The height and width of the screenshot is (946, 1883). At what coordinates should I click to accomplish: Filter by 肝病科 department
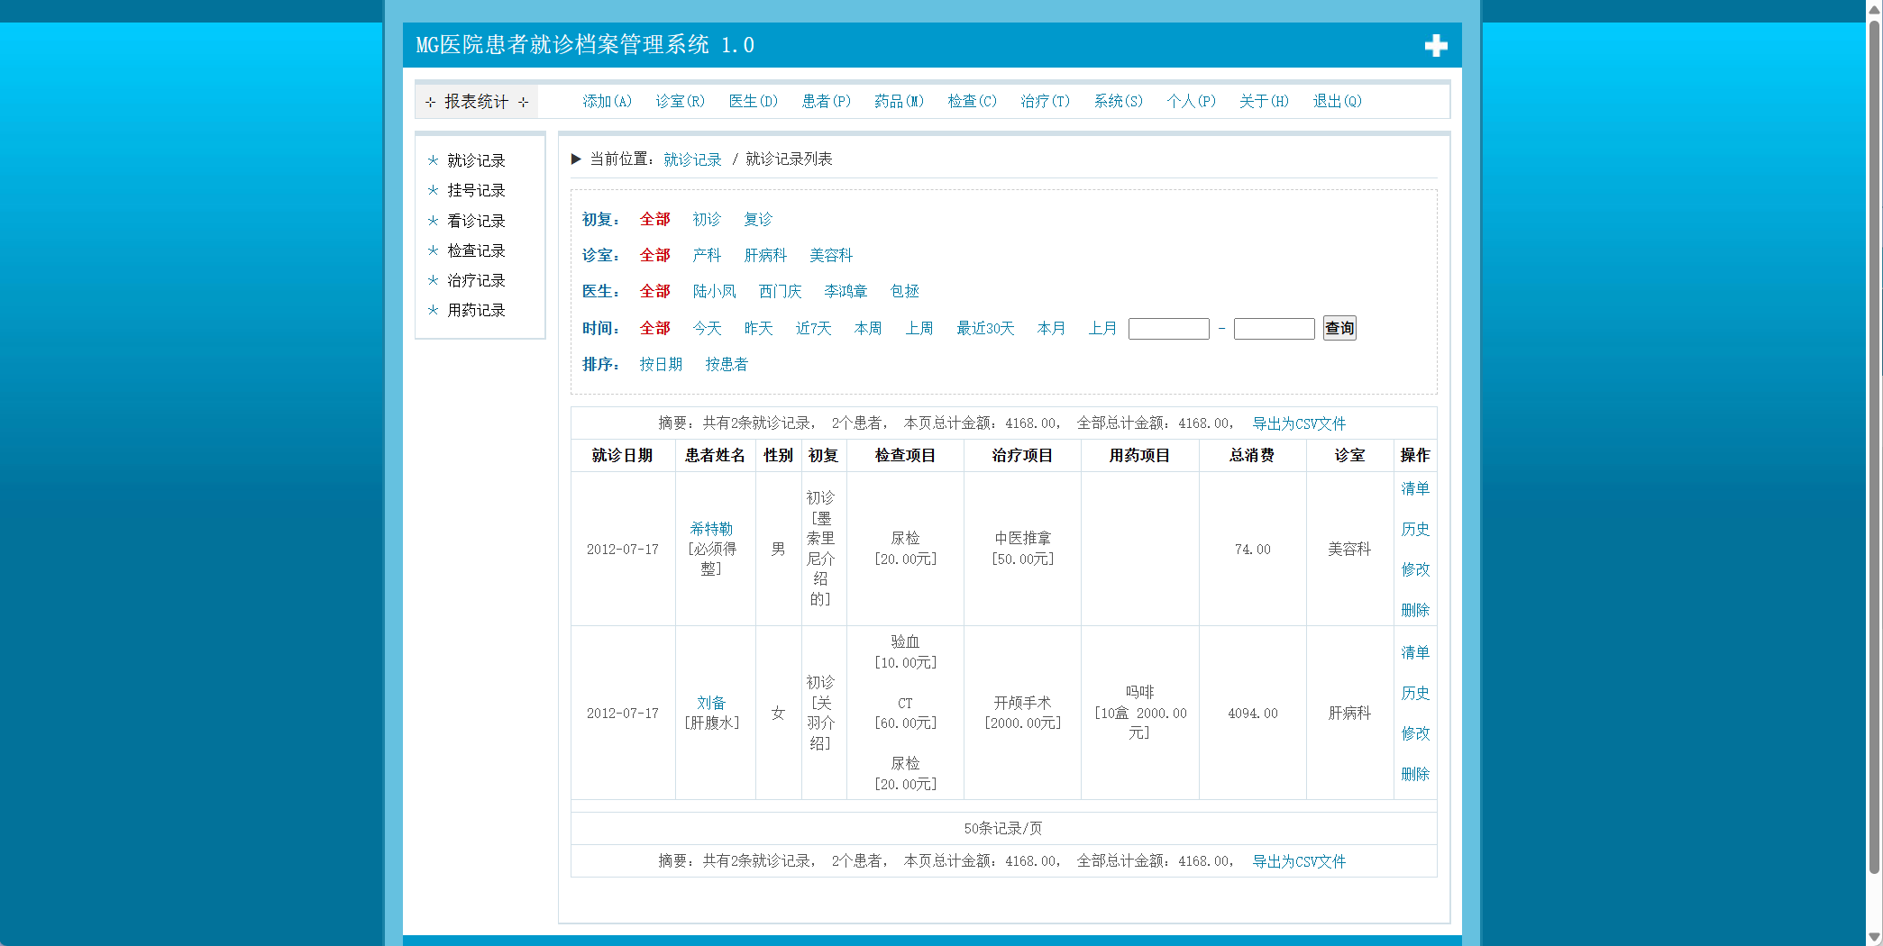[765, 255]
